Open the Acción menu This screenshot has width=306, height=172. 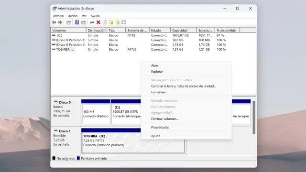click(x=73, y=16)
